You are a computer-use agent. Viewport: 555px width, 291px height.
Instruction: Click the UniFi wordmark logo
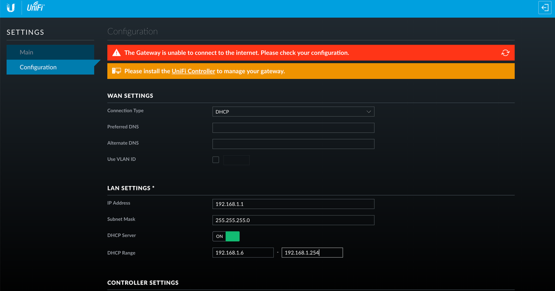coord(36,7)
